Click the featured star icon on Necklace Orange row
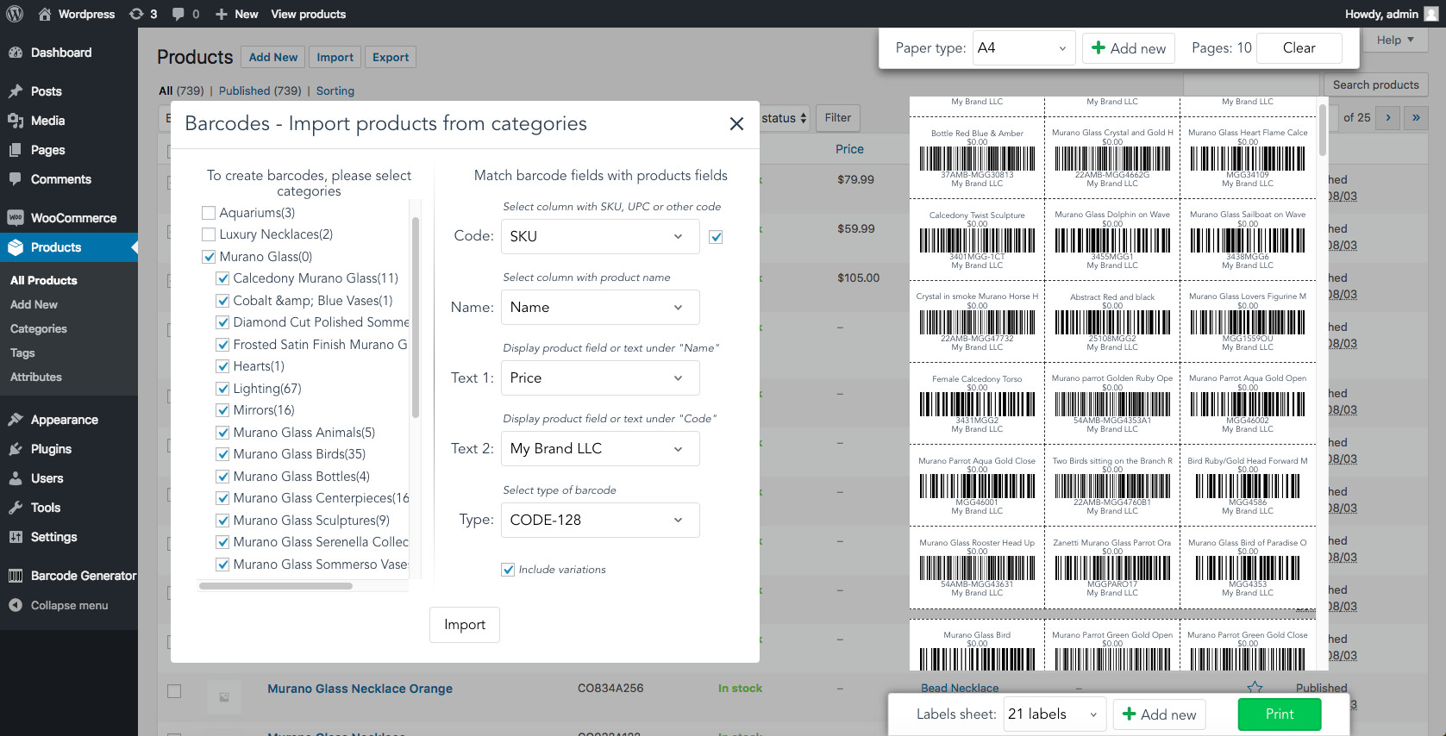 [x=1255, y=687]
